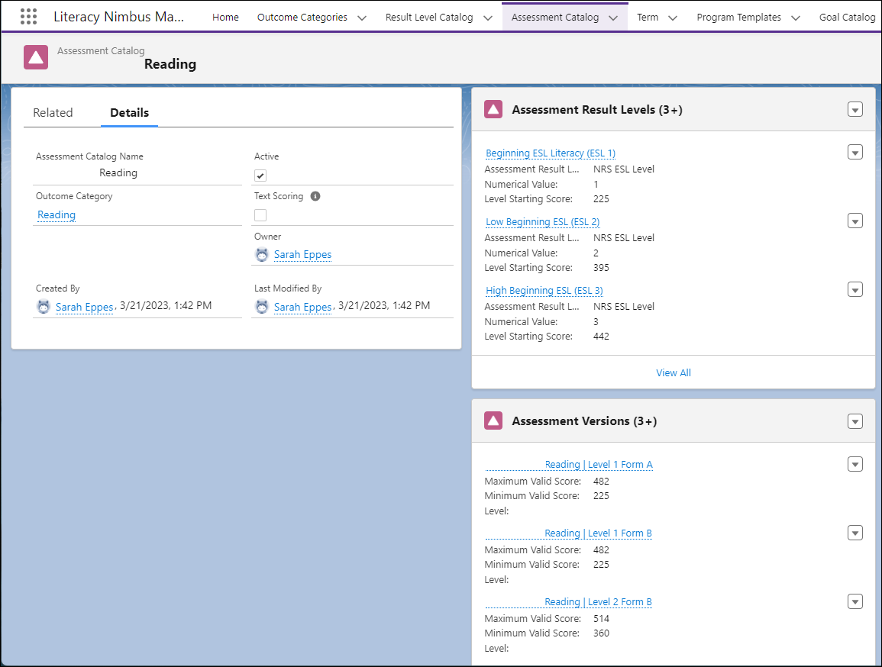
Task: Open the Reading outcome category link
Action: (x=57, y=215)
